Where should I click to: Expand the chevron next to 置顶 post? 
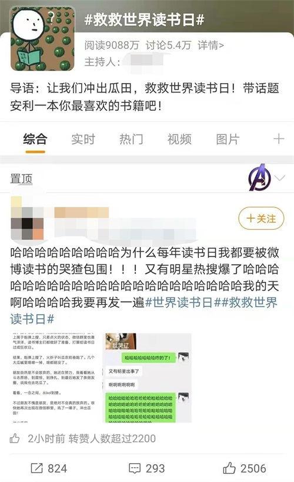[280, 178]
